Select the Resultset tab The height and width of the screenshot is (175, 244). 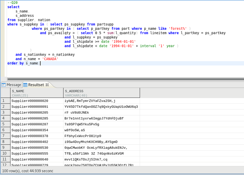pyautogui.click(x=36, y=85)
